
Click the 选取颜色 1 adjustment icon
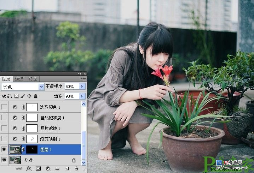click(15, 107)
